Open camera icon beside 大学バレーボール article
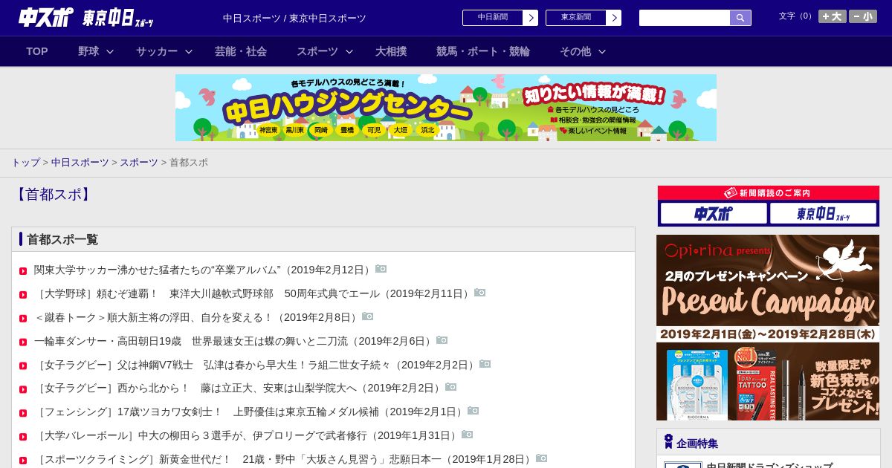The image size is (892, 468). coord(467,435)
